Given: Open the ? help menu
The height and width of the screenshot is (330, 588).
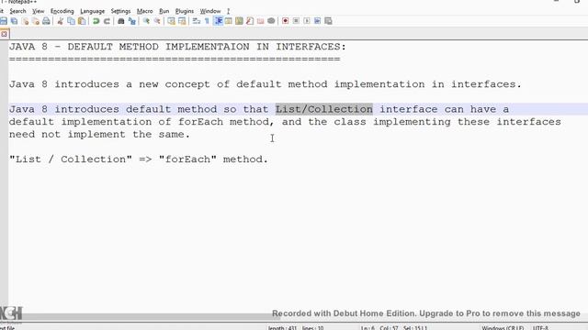Looking at the screenshot, I should coord(228,11).
